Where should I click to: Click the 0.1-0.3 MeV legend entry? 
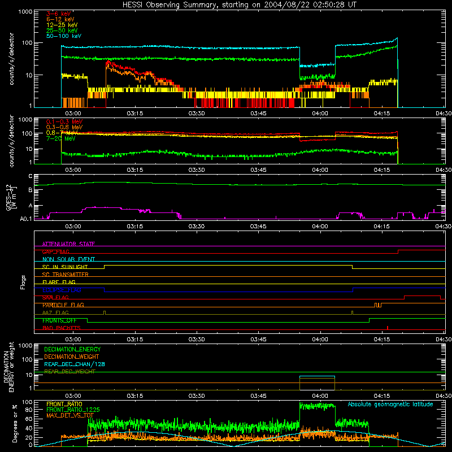tap(64, 121)
